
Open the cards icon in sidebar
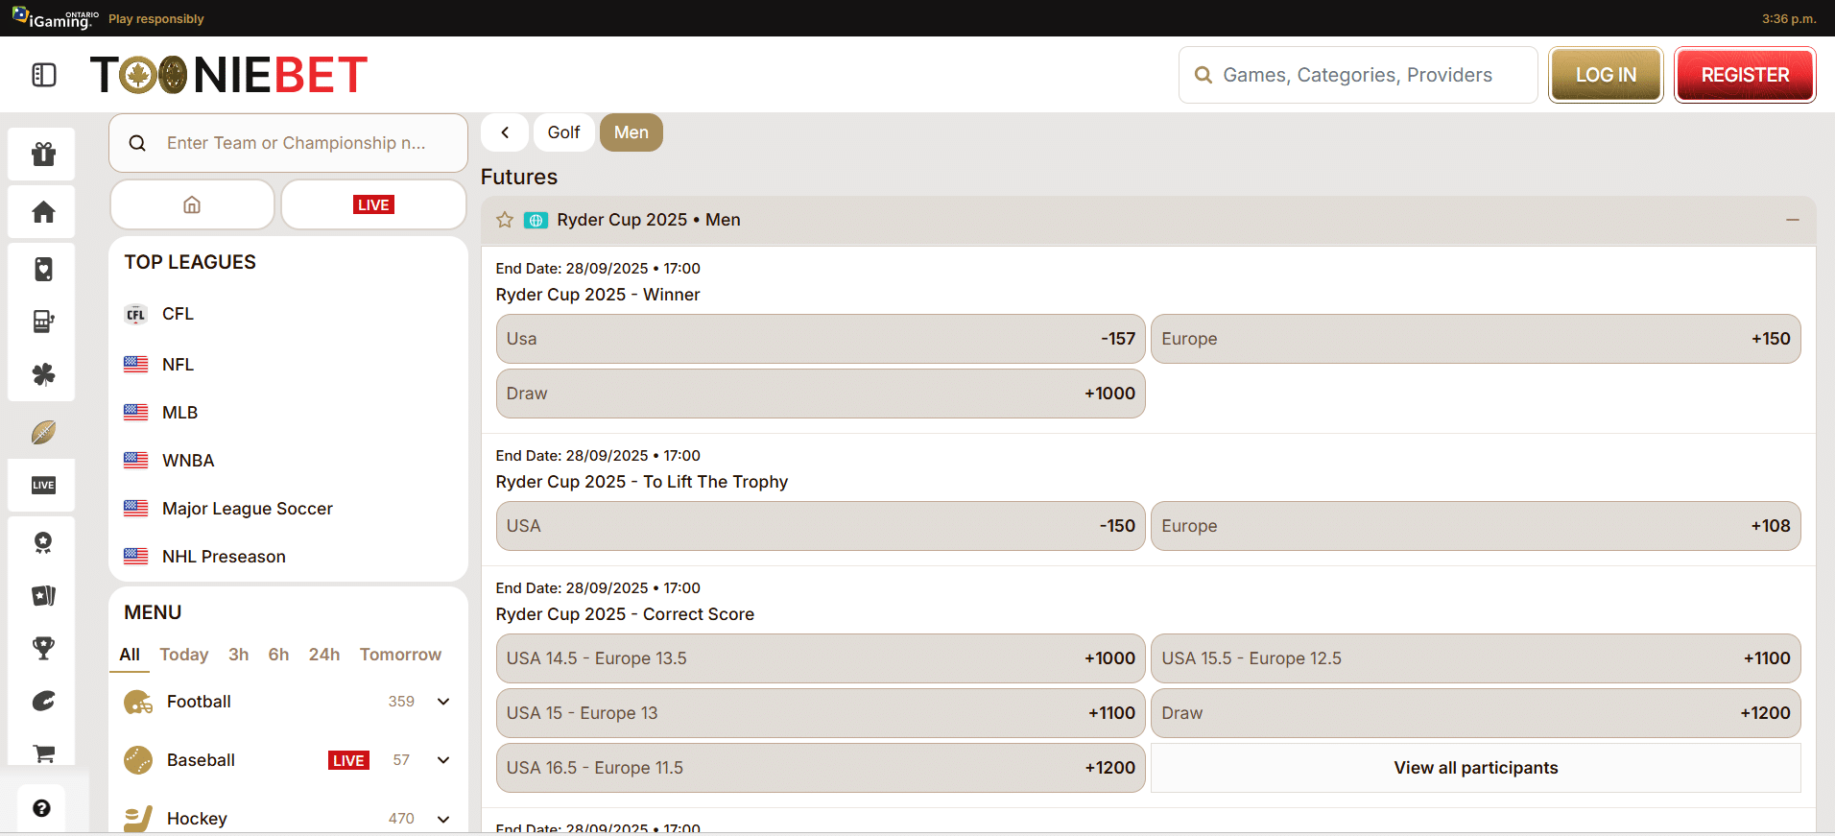click(43, 596)
